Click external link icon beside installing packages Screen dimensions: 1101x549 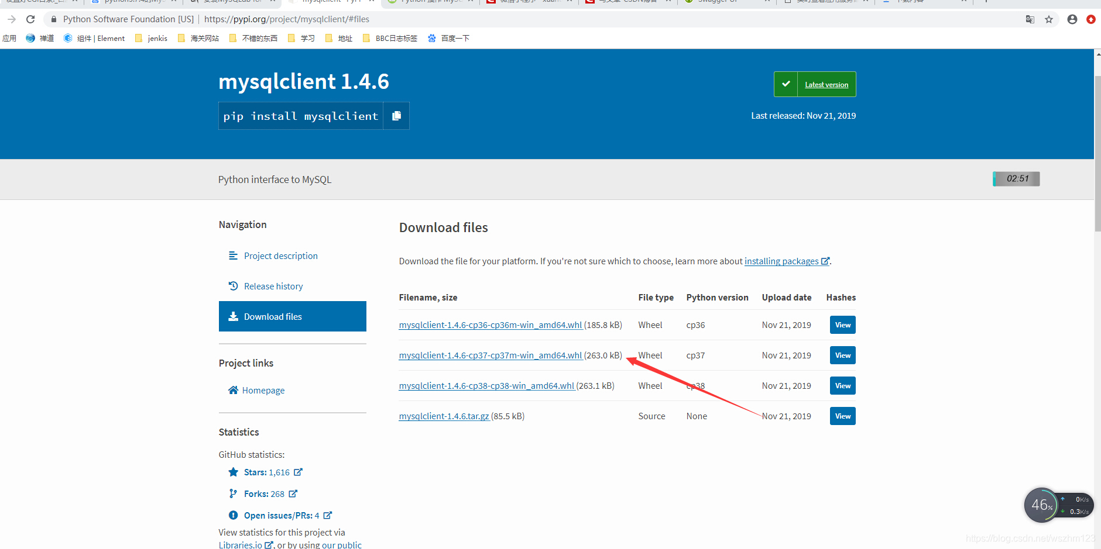825,261
